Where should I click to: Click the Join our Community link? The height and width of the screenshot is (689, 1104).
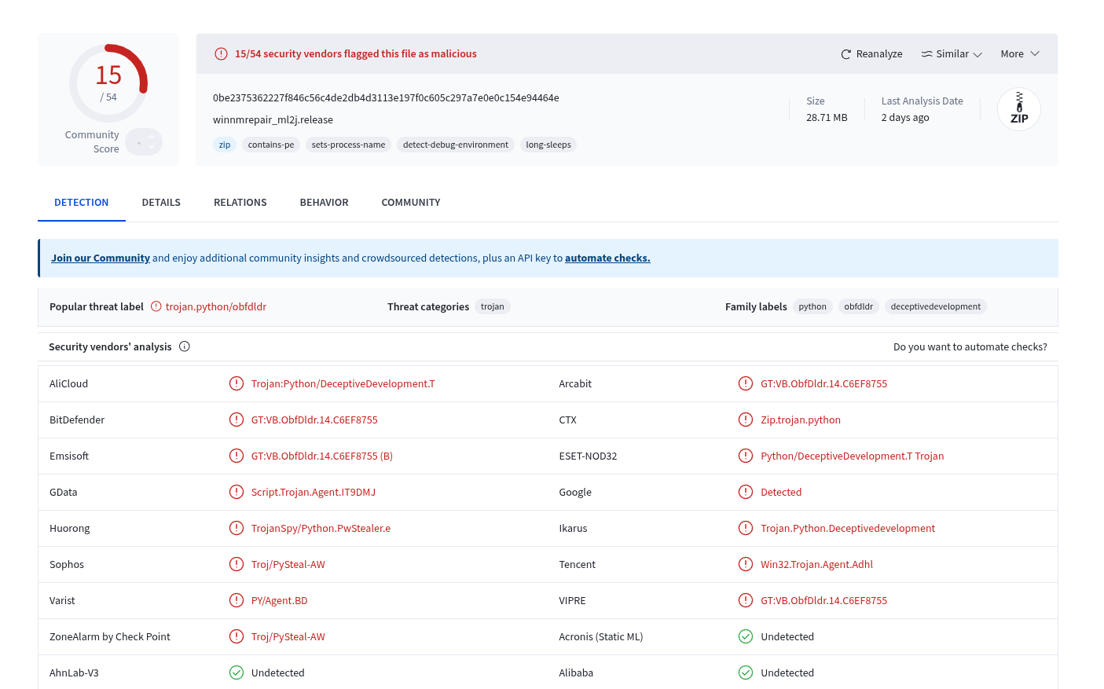click(100, 258)
